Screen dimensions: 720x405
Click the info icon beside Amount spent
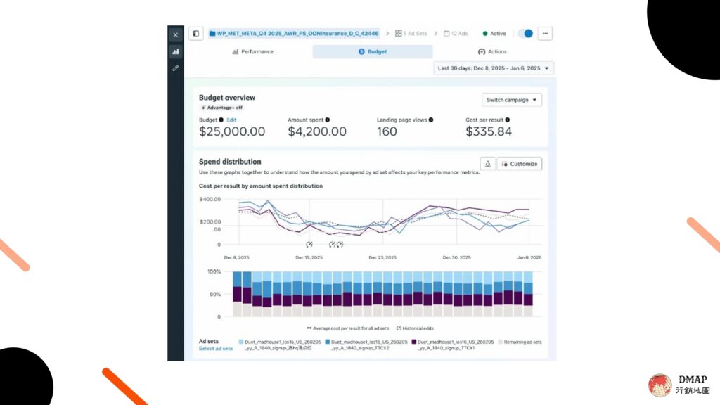[x=328, y=120]
